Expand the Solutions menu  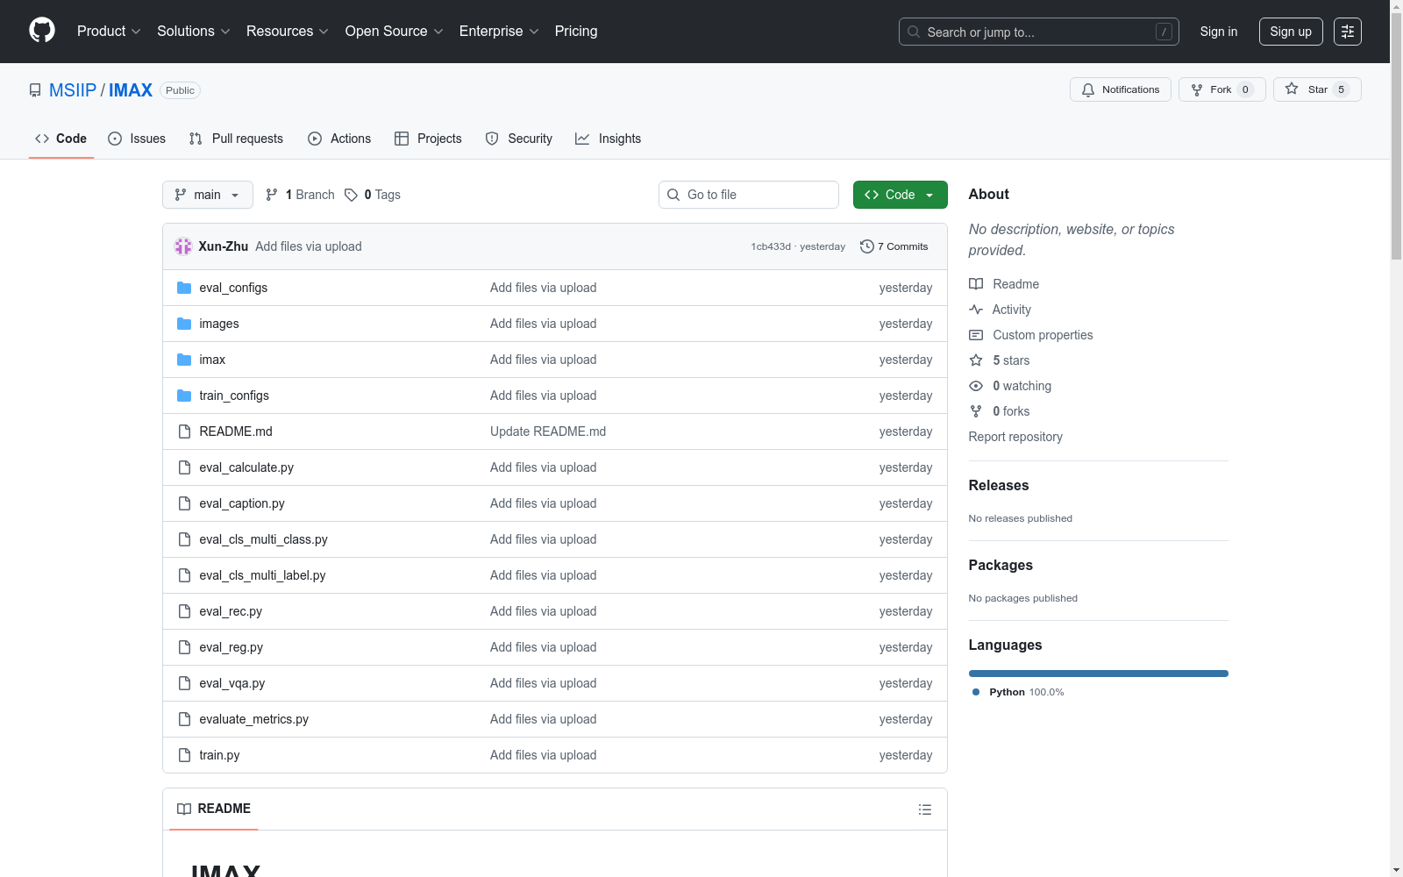click(194, 32)
